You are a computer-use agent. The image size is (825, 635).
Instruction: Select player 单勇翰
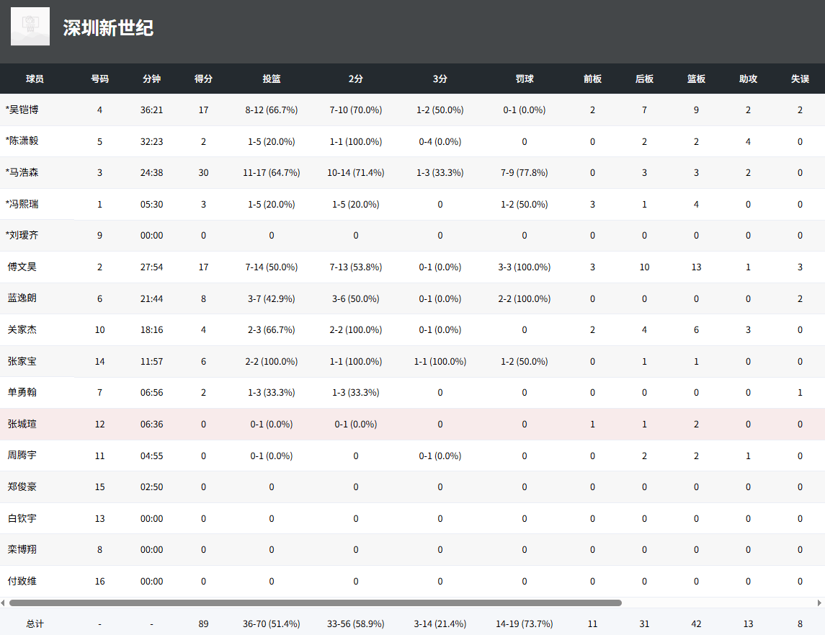coord(22,392)
